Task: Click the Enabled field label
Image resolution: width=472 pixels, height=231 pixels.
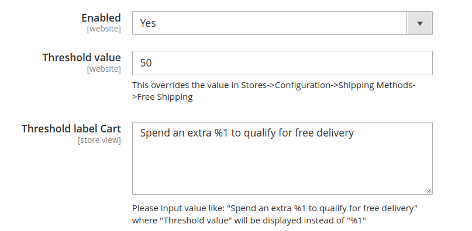Action: tap(101, 17)
